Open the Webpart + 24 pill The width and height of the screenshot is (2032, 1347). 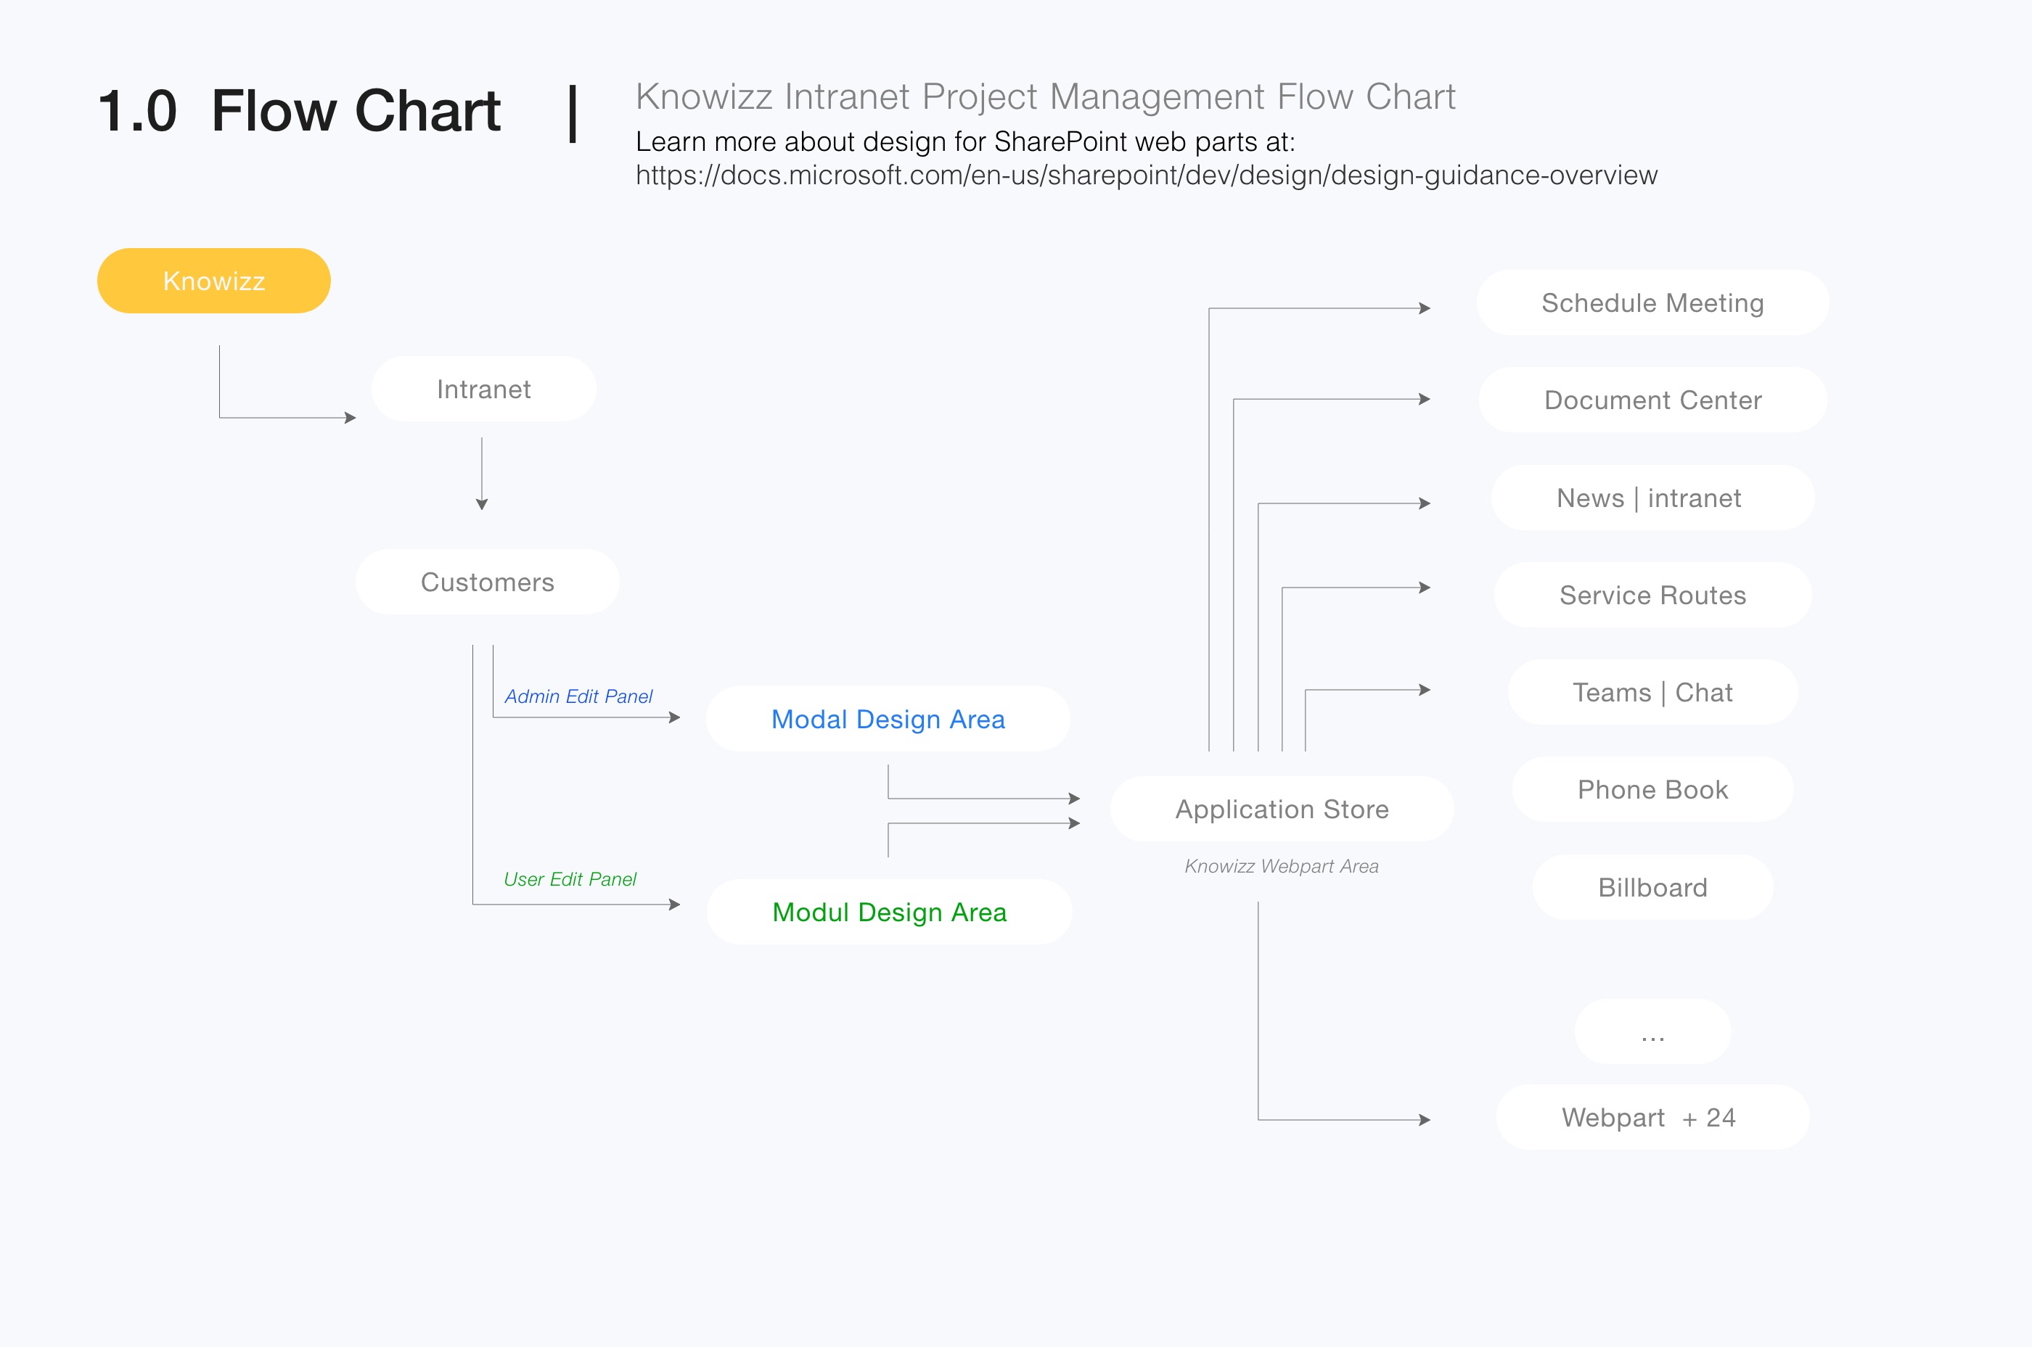coord(1652,1118)
